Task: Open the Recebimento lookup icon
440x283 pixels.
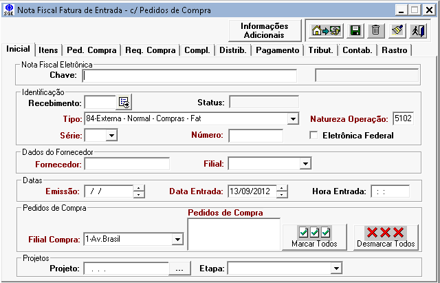Action: point(124,103)
